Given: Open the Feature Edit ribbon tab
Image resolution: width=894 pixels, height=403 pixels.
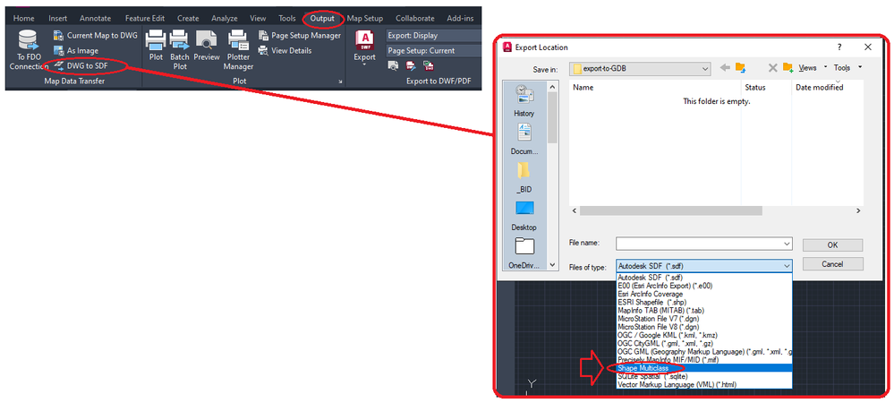Looking at the screenshot, I should click(x=145, y=18).
